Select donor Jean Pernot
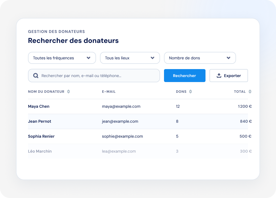 point(39,121)
